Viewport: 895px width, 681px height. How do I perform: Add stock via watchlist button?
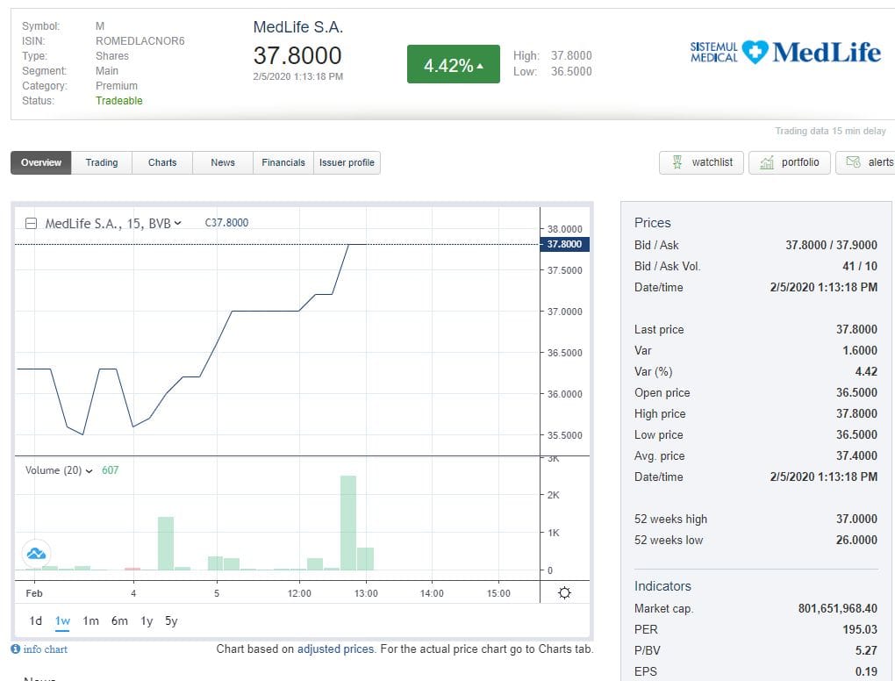(701, 162)
